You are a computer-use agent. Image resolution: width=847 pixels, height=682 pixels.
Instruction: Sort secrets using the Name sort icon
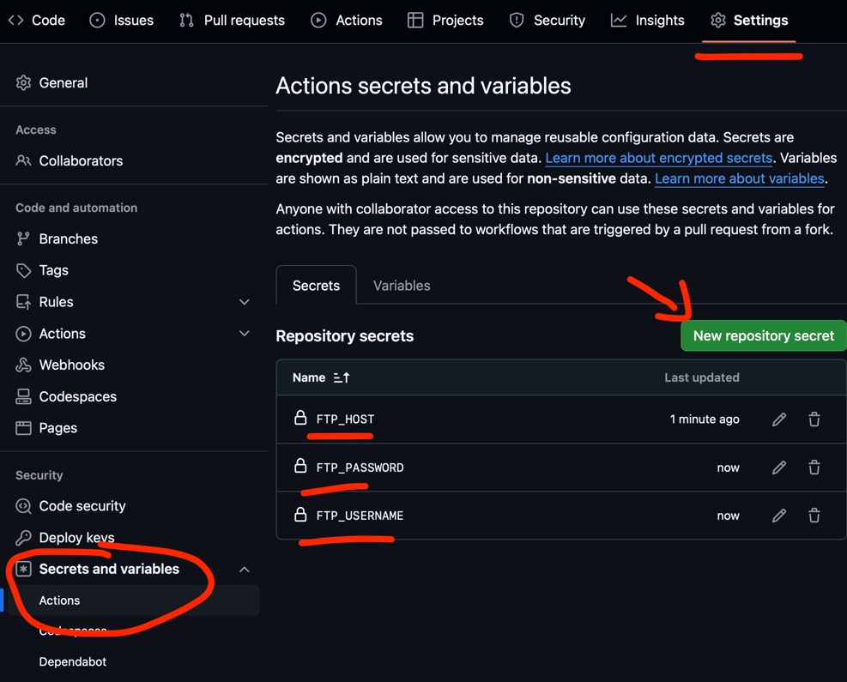pos(342,377)
